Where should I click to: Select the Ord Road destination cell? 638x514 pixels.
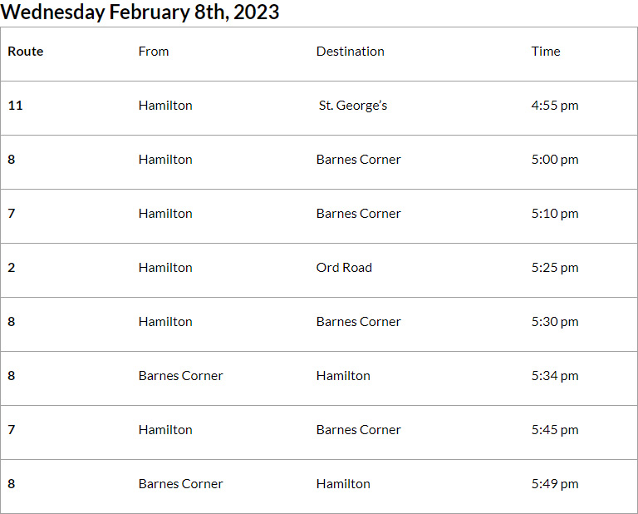click(x=344, y=268)
